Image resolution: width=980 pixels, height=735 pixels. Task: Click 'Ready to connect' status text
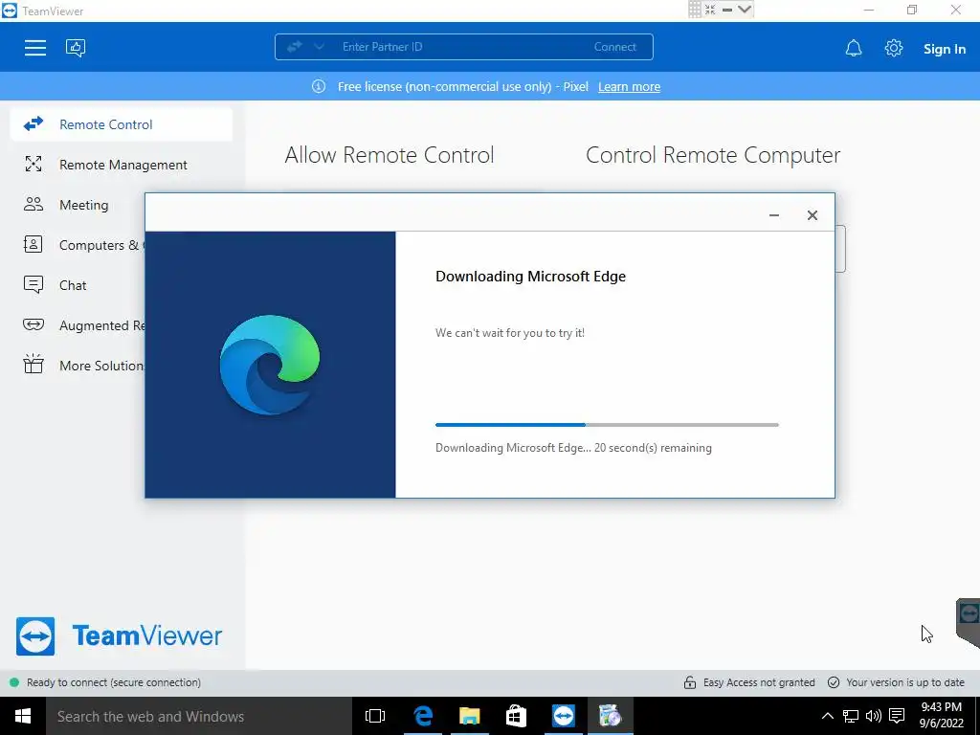114,682
